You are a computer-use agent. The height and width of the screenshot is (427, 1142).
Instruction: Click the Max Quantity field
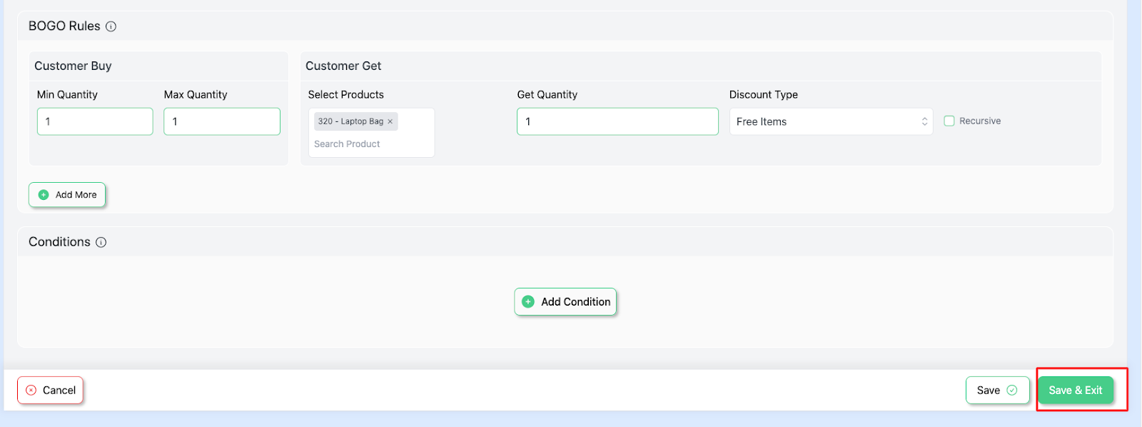222,121
